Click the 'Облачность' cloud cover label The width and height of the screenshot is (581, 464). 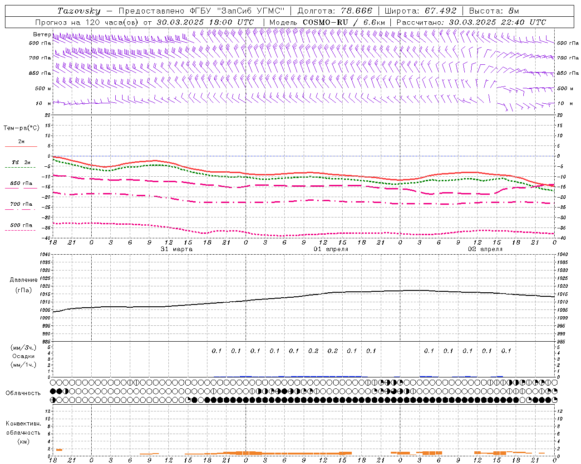point(23,393)
